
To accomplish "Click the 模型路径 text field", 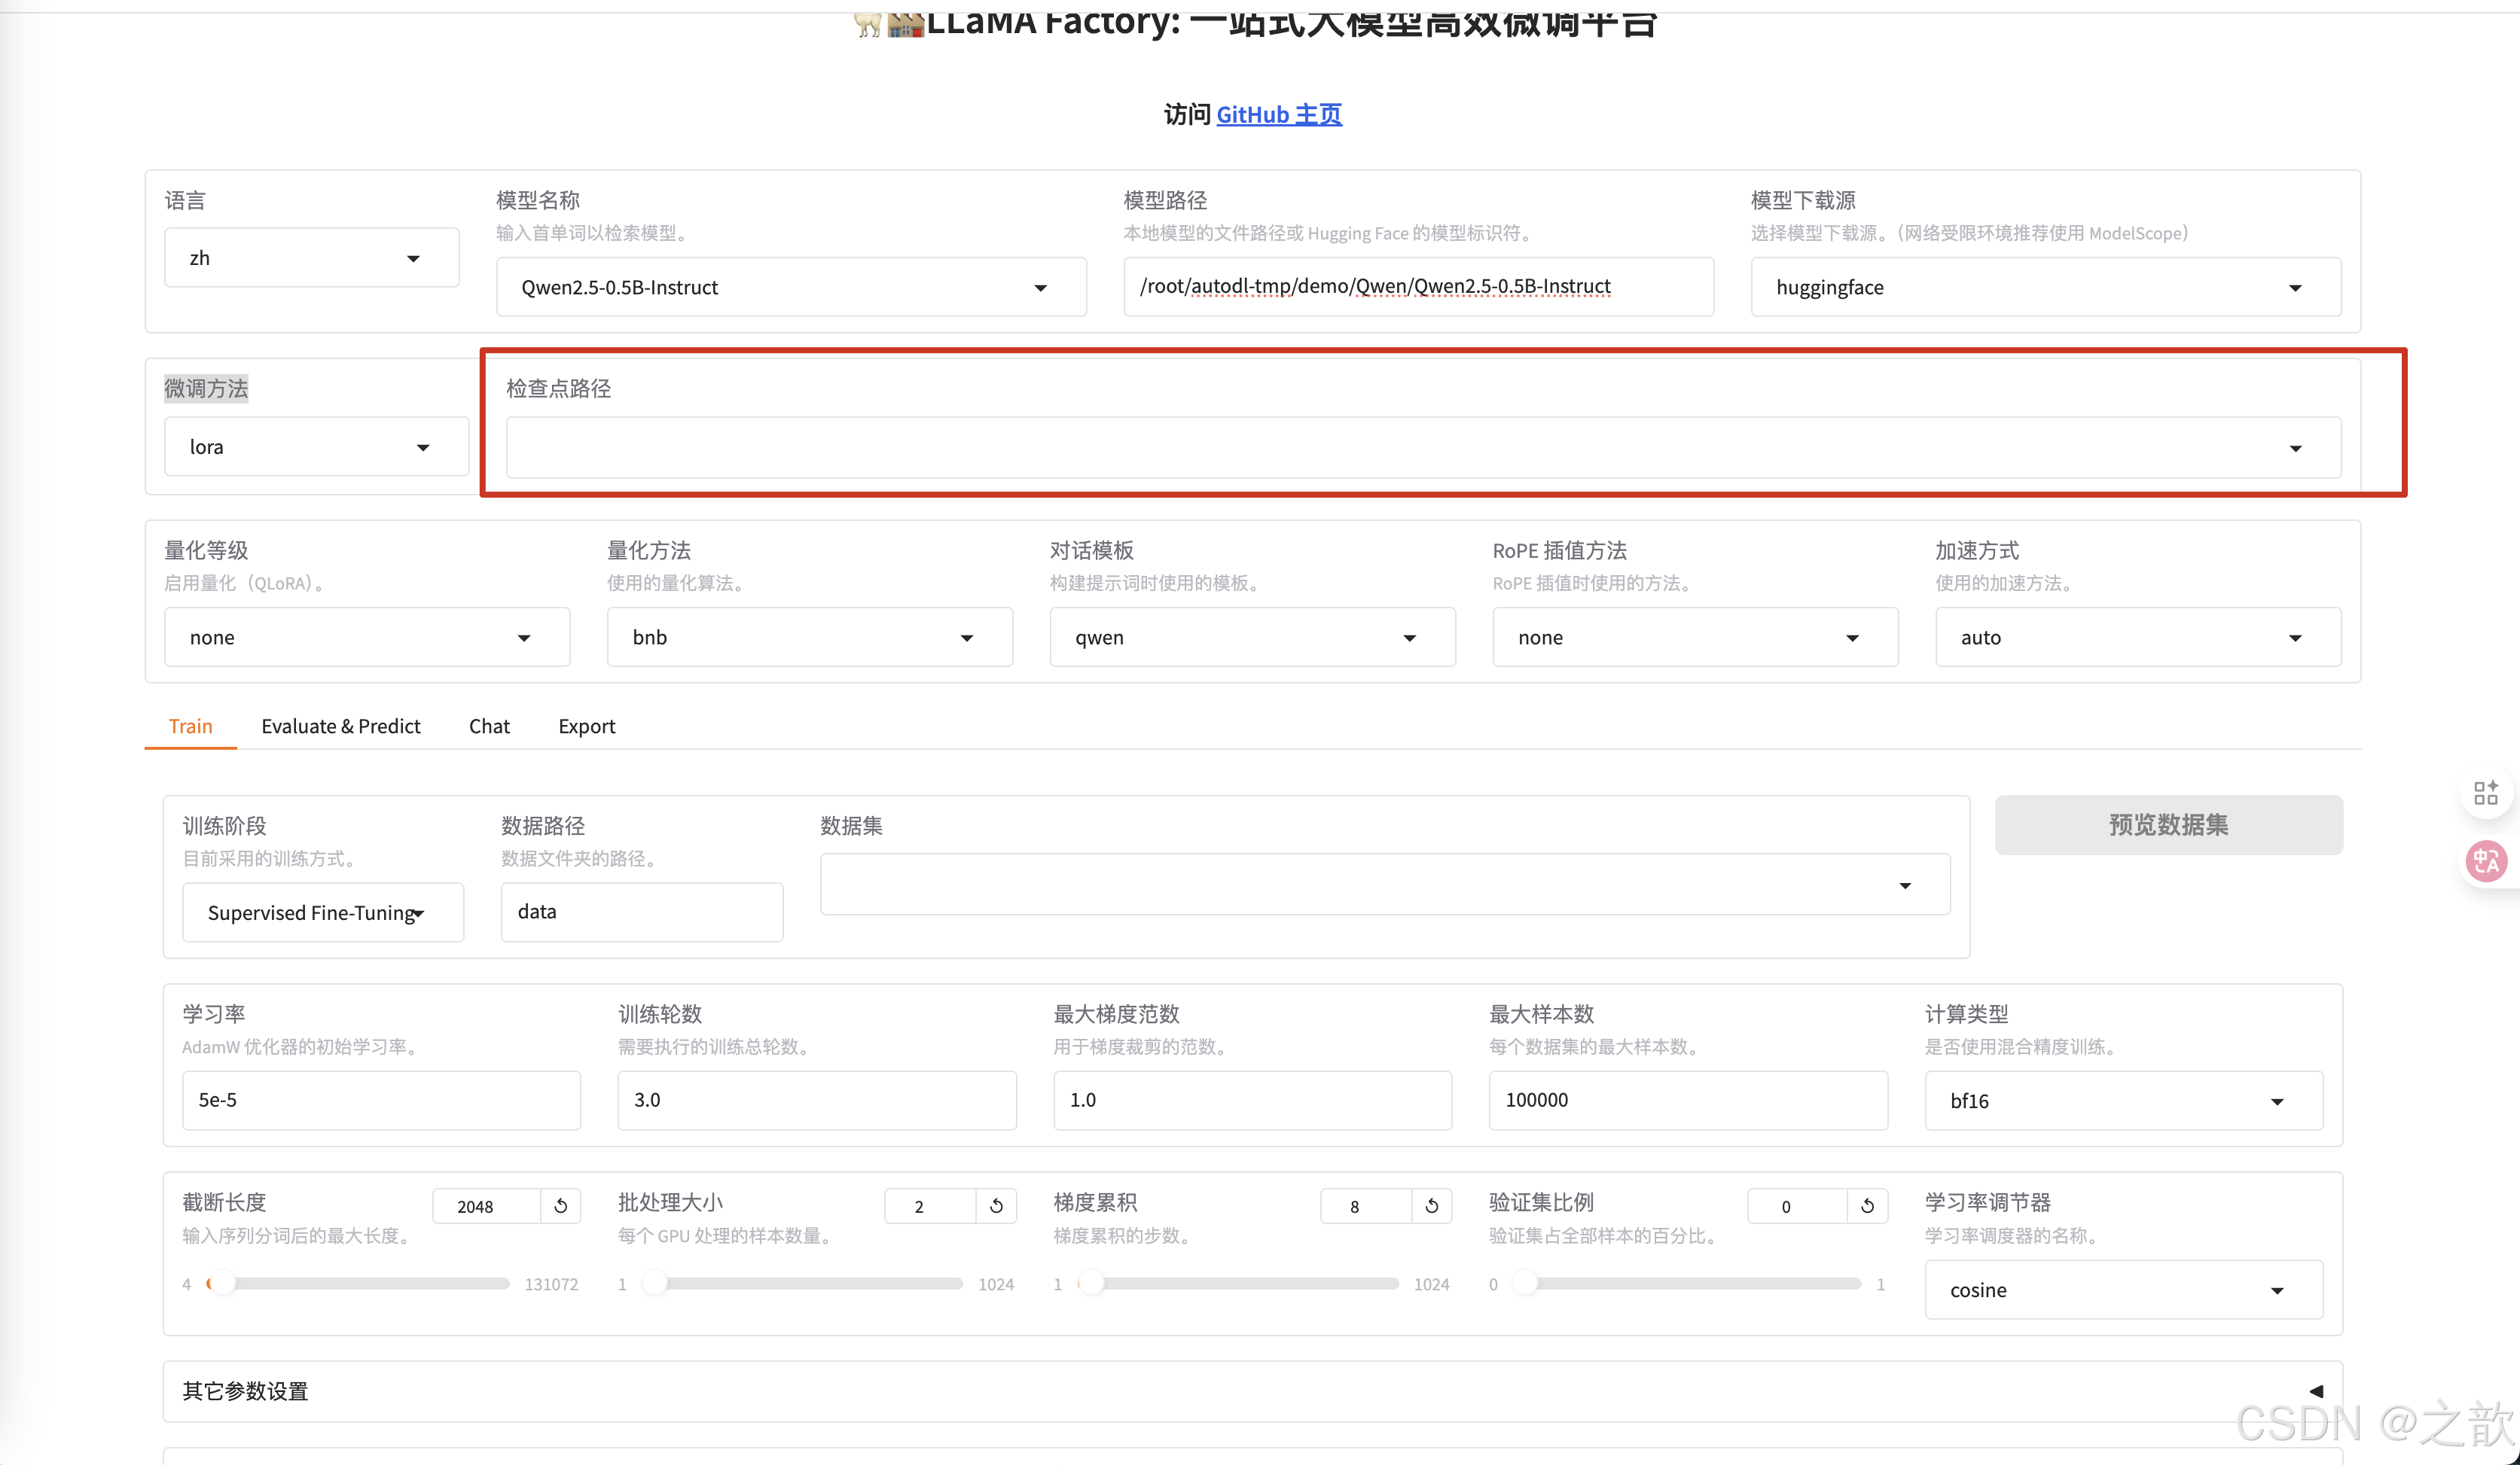I will (x=1418, y=287).
